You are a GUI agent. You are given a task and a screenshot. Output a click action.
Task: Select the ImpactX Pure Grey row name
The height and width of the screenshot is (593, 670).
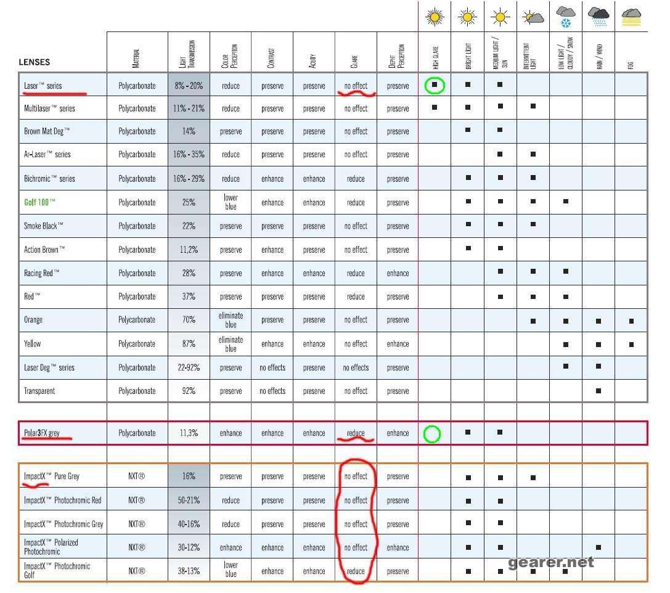52,476
